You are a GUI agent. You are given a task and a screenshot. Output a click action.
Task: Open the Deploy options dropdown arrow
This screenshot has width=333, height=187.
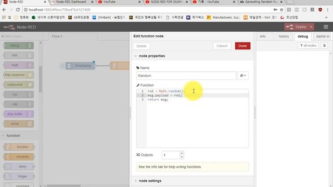(311, 27)
